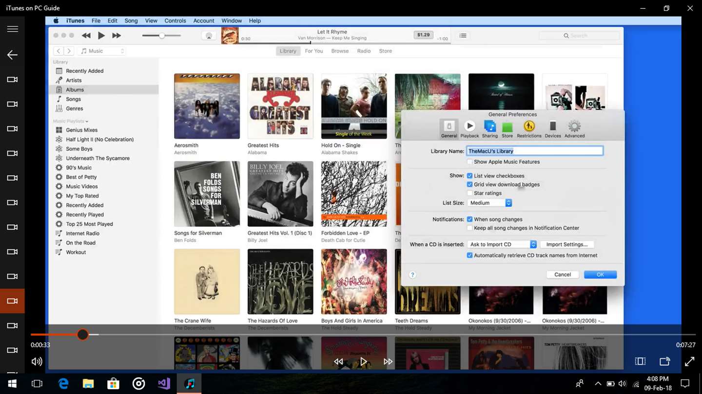This screenshot has height=394, width=702.
Task: Go back in iTunes navigation
Action: [x=58, y=51]
